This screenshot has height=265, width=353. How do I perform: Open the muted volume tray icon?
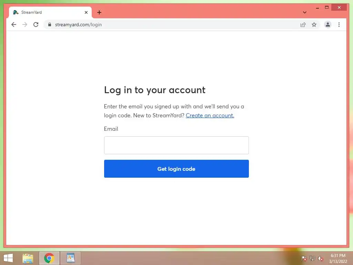tap(320, 258)
